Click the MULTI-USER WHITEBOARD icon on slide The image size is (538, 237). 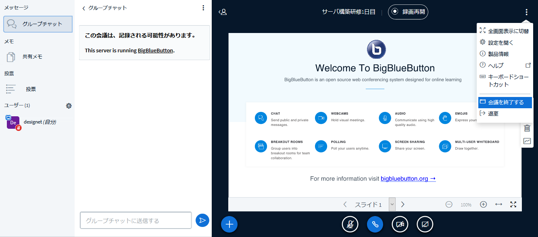(x=445, y=146)
